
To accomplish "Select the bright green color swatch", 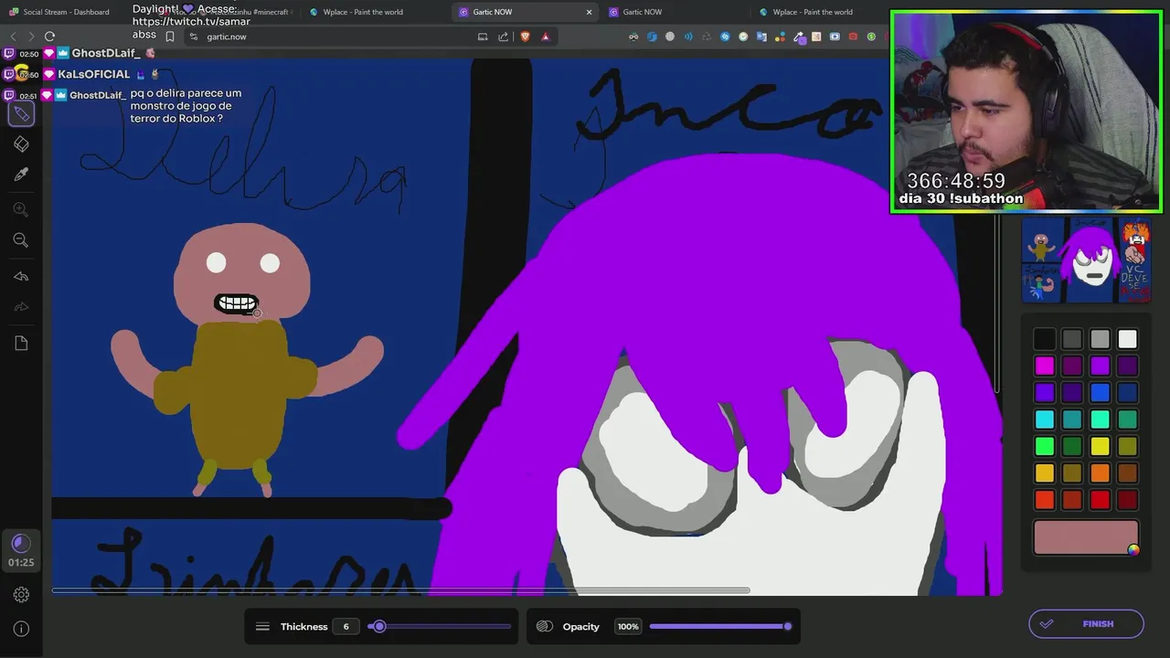I will [1045, 446].
